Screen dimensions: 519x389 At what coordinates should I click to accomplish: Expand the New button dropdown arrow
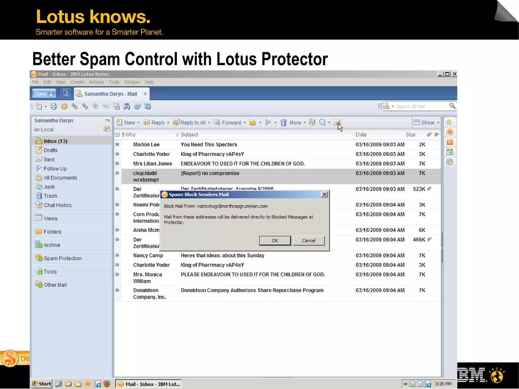pyautogui.click(x=138, y=123)
